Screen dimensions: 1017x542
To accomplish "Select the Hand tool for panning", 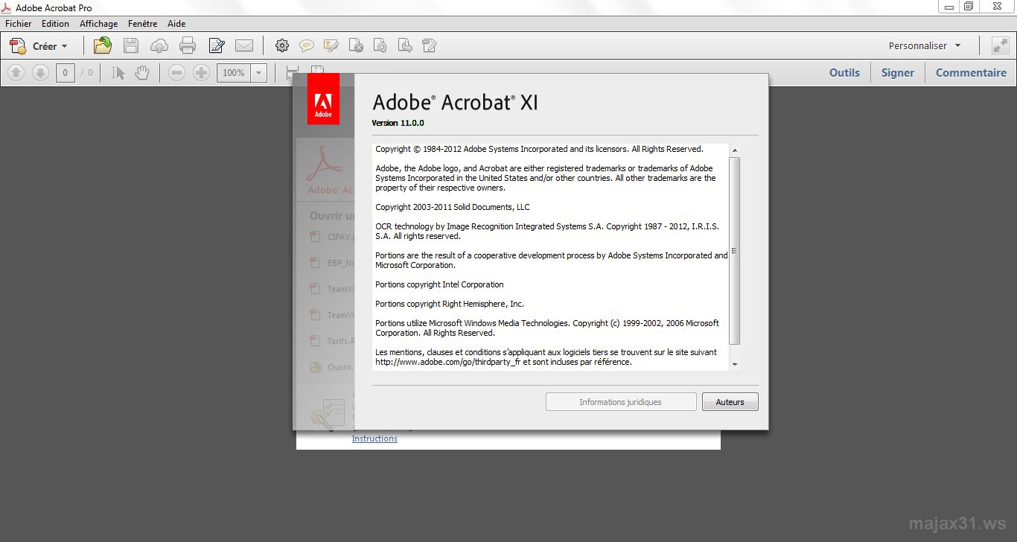I will (x=141, y=72).
